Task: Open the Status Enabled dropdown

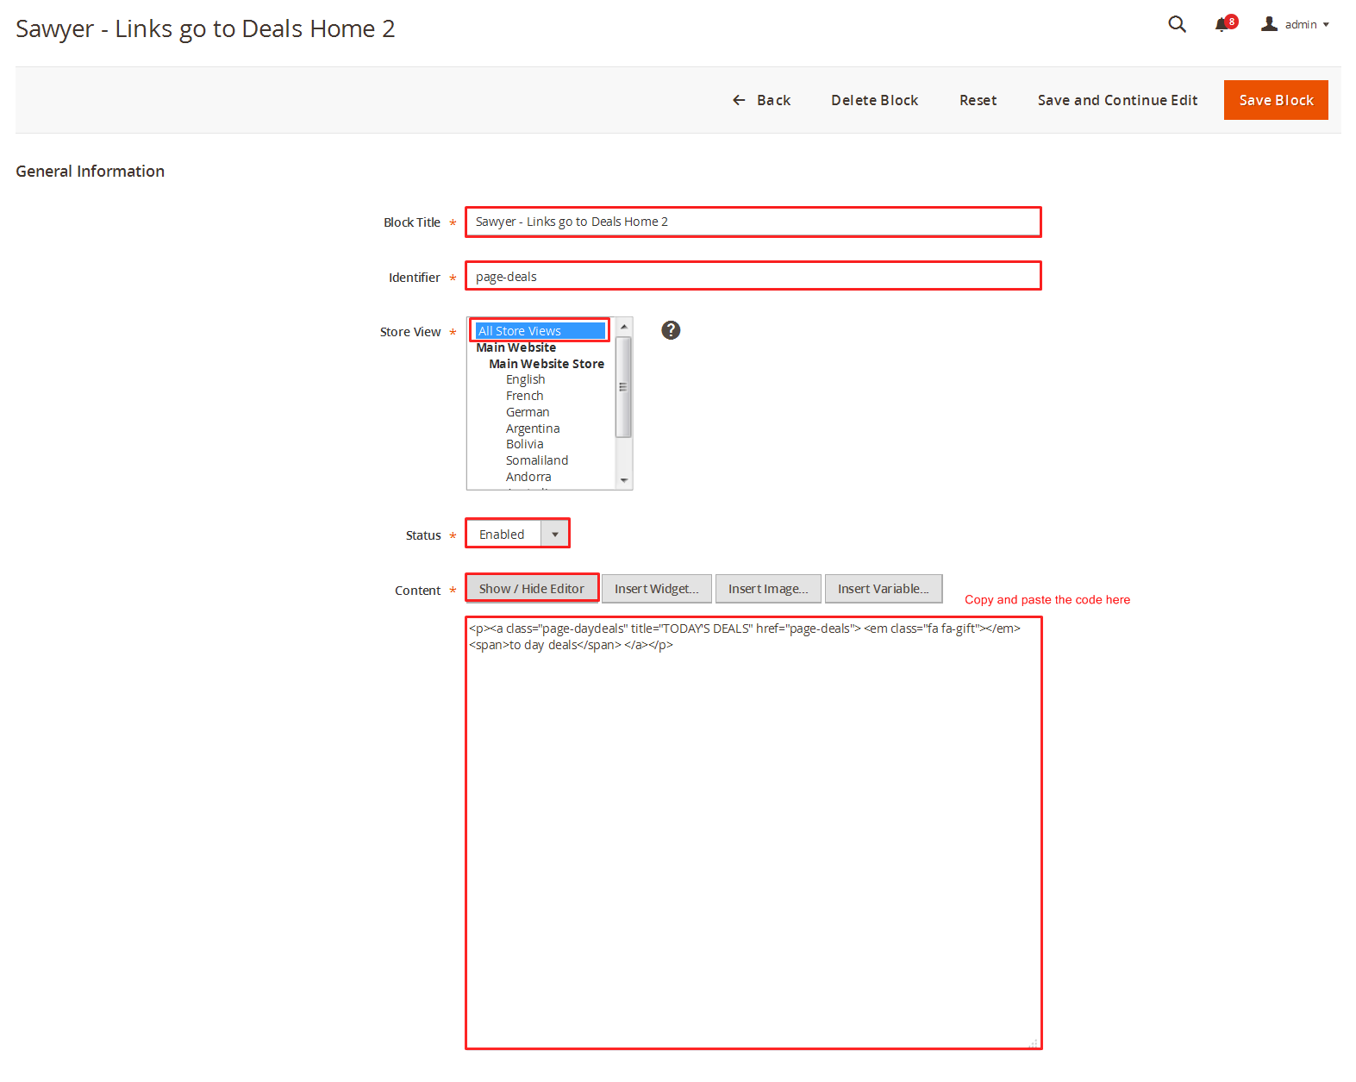Action: pos(517,534)
